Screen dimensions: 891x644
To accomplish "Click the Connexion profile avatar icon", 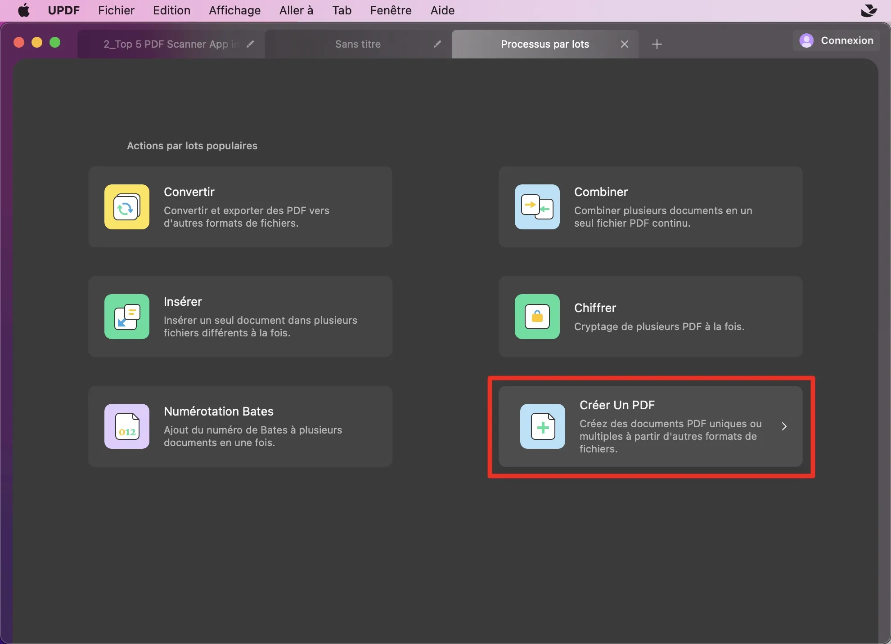I will (807, 40).
